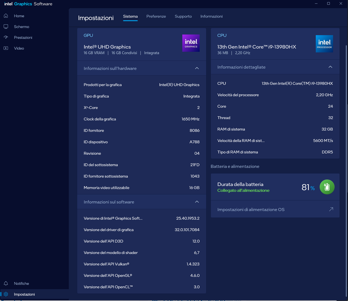Click the Revisione 04 value
The width and height of the screenshot is (348, 301).
197,153
